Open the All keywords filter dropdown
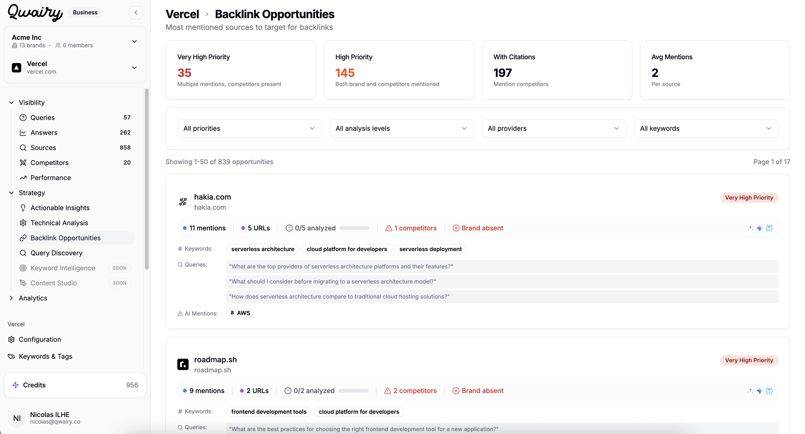 [706, 128]
